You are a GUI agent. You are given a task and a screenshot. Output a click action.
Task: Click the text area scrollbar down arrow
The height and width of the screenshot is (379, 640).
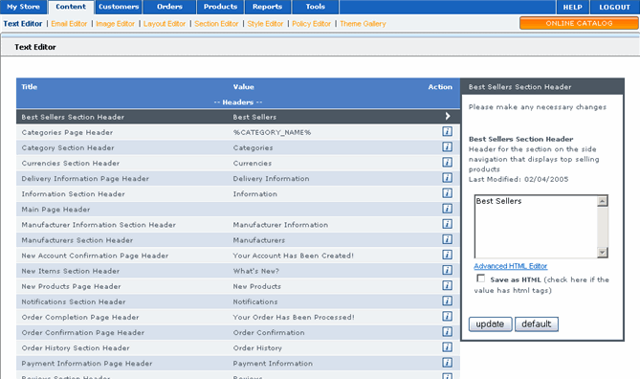tap(603, 253)
